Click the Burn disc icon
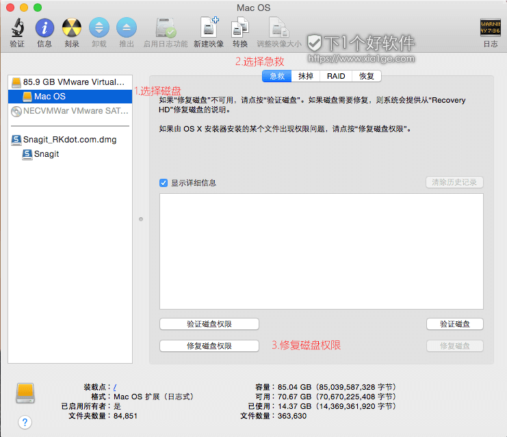This screenshot has width=507, height=437. [72, 28]
